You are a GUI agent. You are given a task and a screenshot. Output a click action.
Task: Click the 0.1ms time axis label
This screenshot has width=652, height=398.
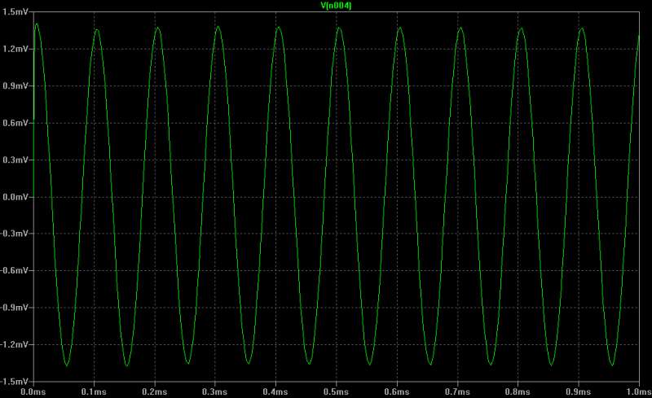[x=94, y=391]
